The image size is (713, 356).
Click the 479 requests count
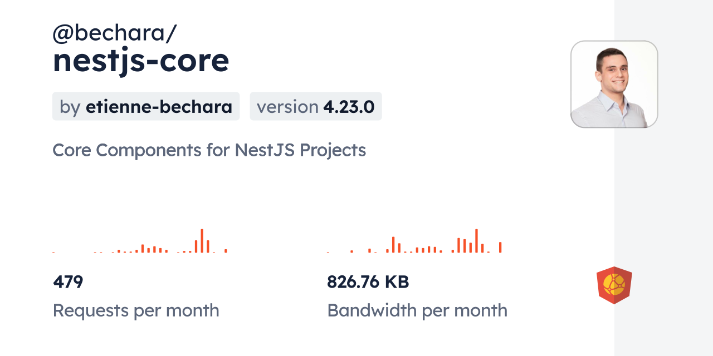pyautogui.click(x=68, y=282)
